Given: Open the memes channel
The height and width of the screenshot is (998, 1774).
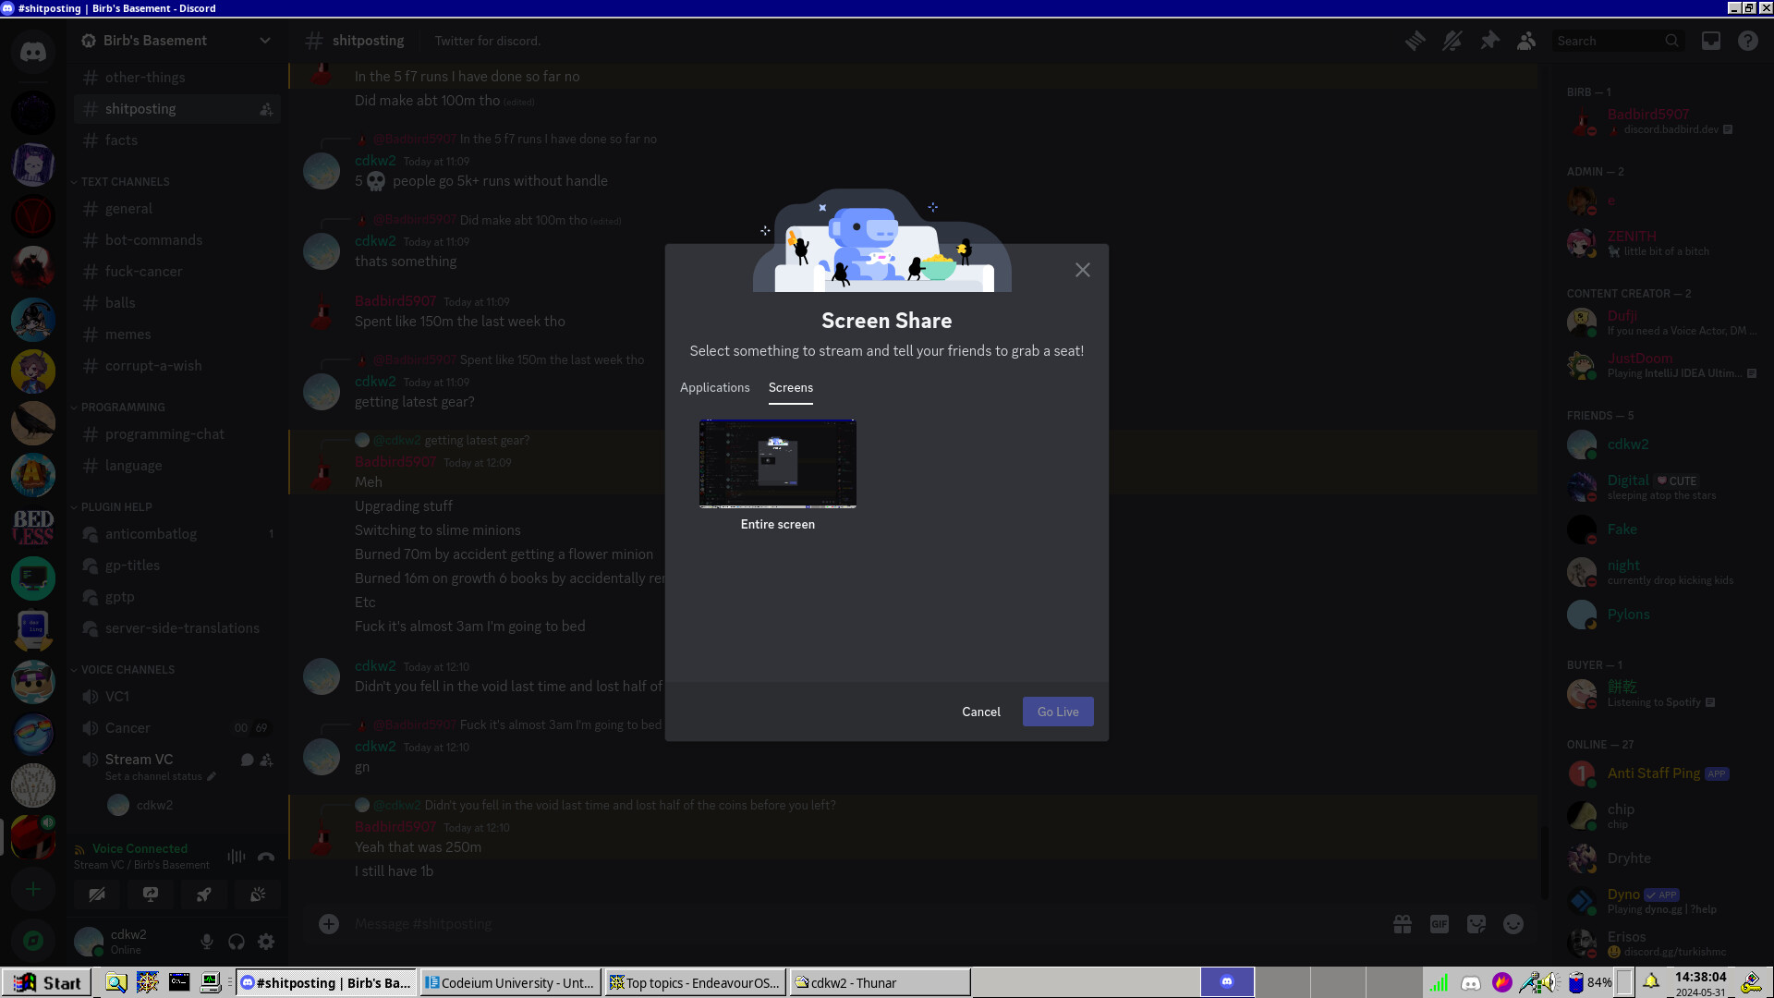Looking at the screenshot, I should pos(177,335).
